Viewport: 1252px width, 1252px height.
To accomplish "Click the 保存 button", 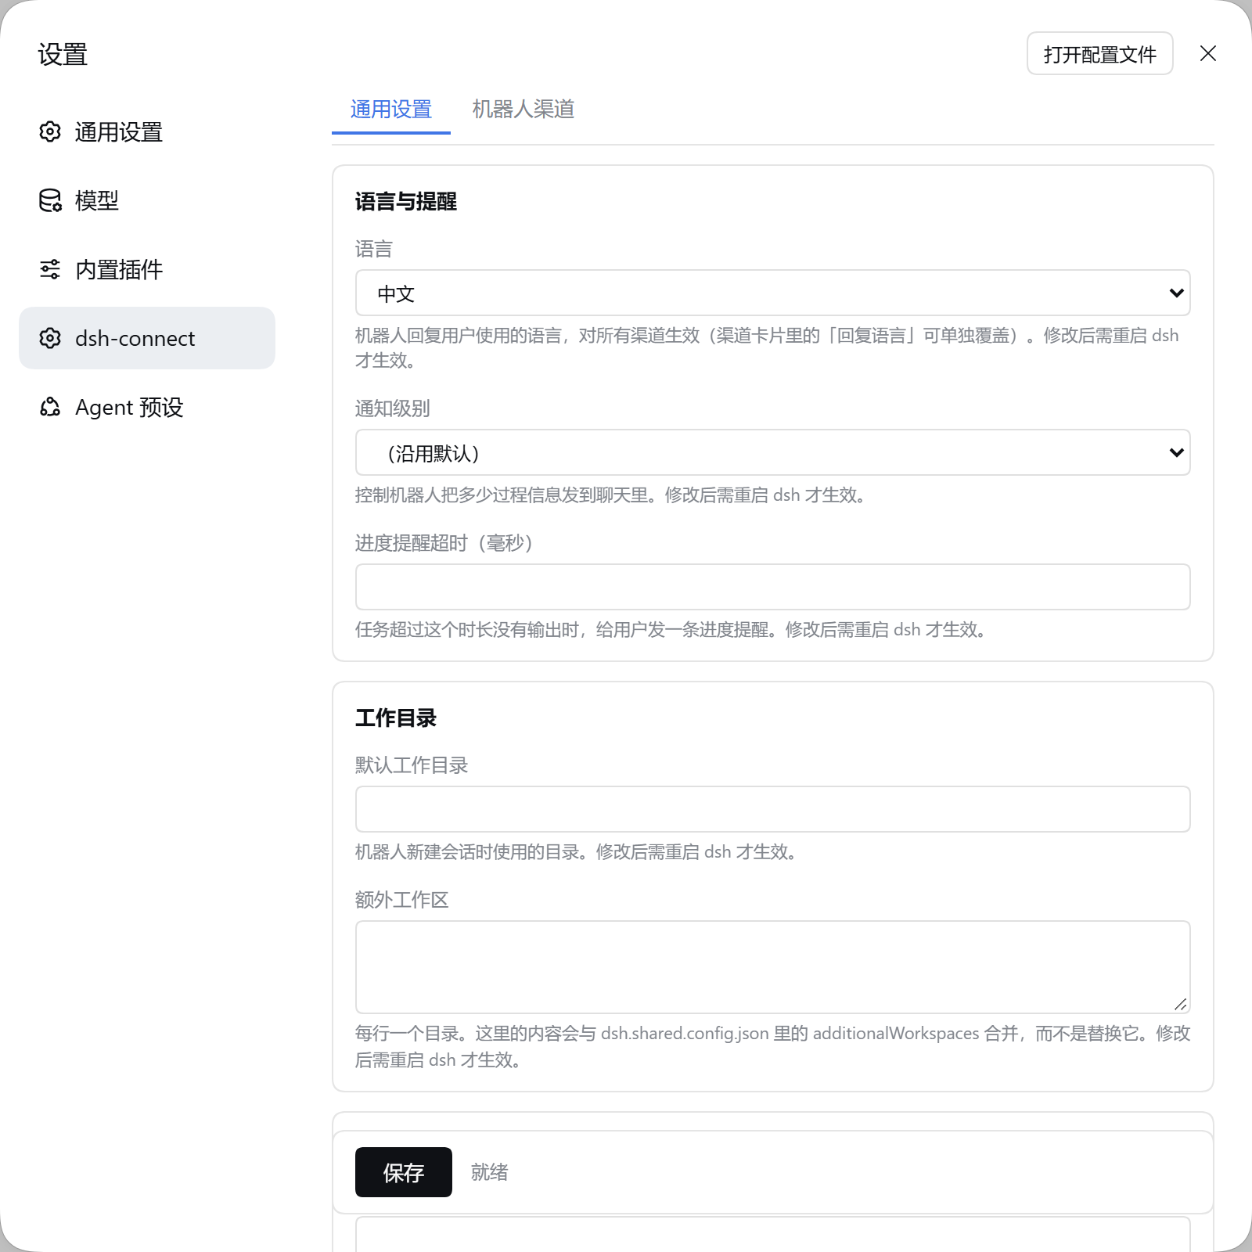I will tap(404, 1172).
